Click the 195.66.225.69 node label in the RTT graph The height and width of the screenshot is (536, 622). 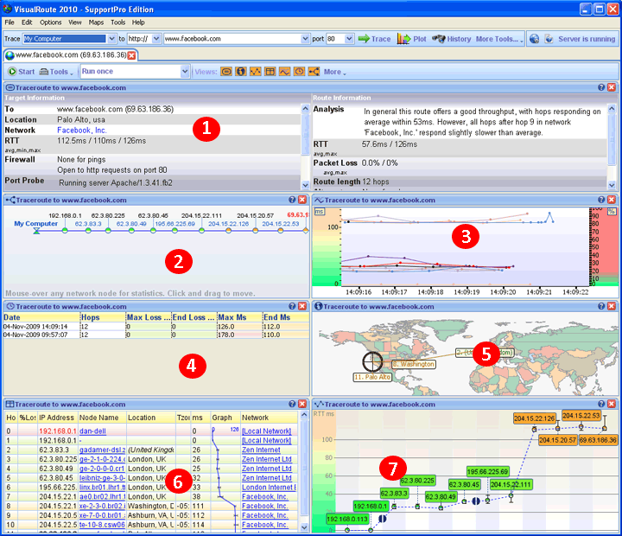(x=487, y=471)
